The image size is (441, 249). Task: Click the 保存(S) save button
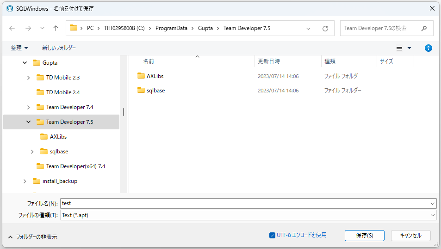tap(365, 236)
